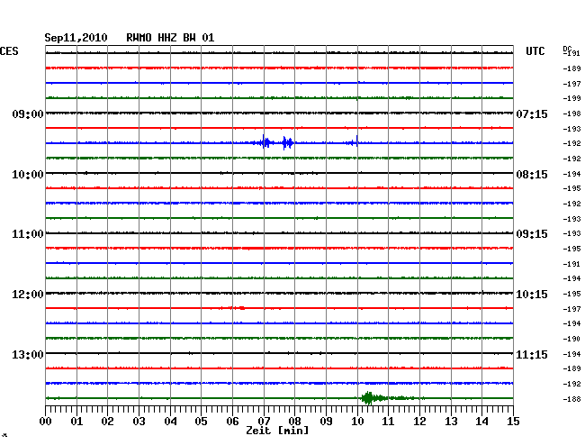Select minute tick label 00
The width and height of the screenshot is (585, 445).
pyautogui.click(x=46, y=421)
